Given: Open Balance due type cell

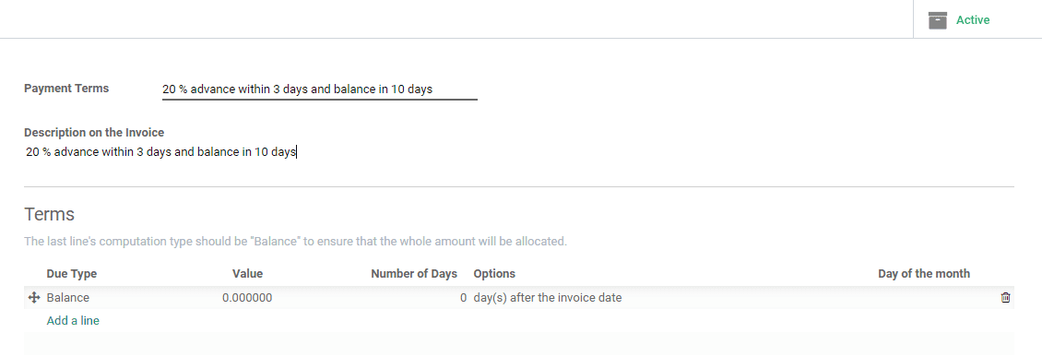Looking at the screenshot, I should 68,298.
